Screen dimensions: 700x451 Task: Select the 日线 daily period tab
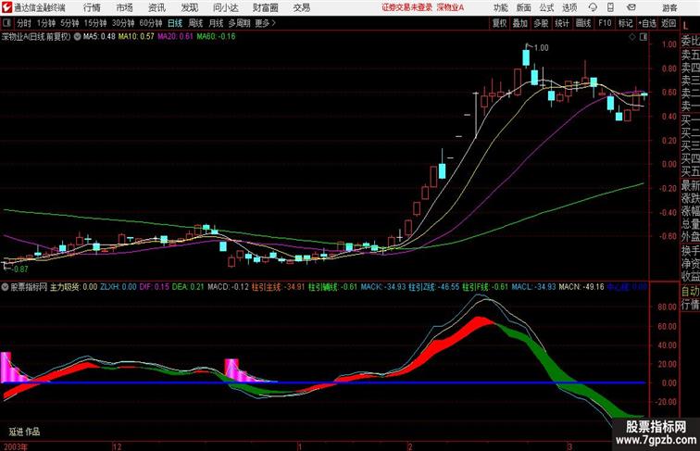click(x=175, y=23)
